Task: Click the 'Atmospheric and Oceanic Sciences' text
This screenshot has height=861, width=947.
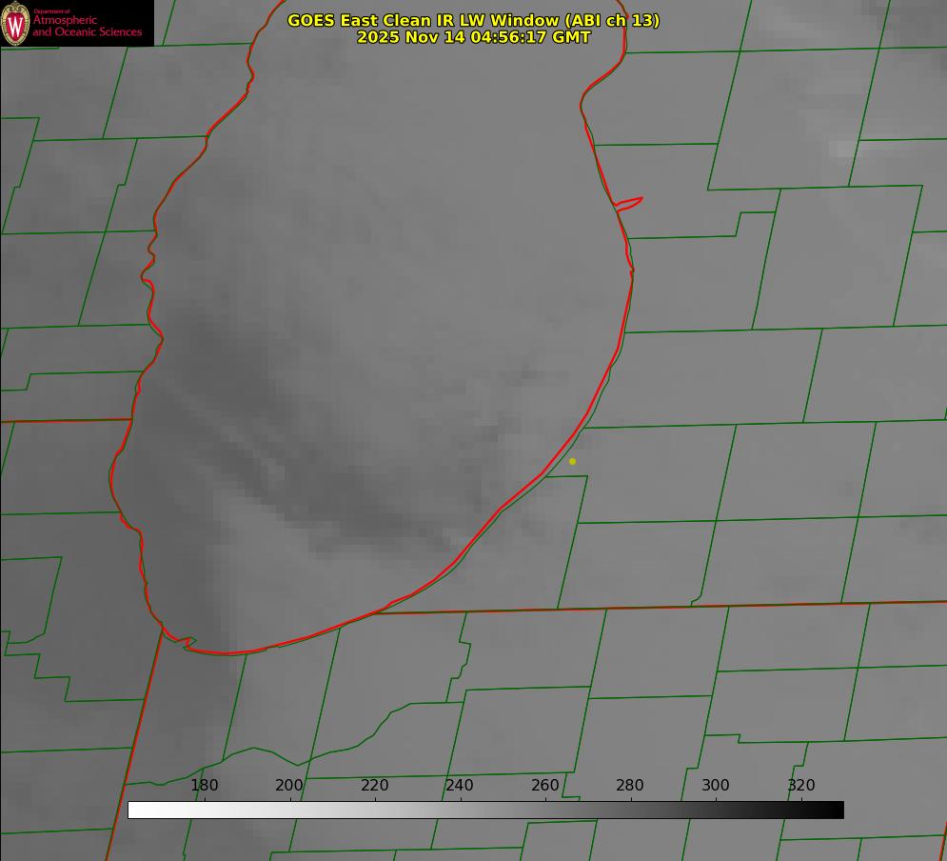Action: [x=87, y=27]
